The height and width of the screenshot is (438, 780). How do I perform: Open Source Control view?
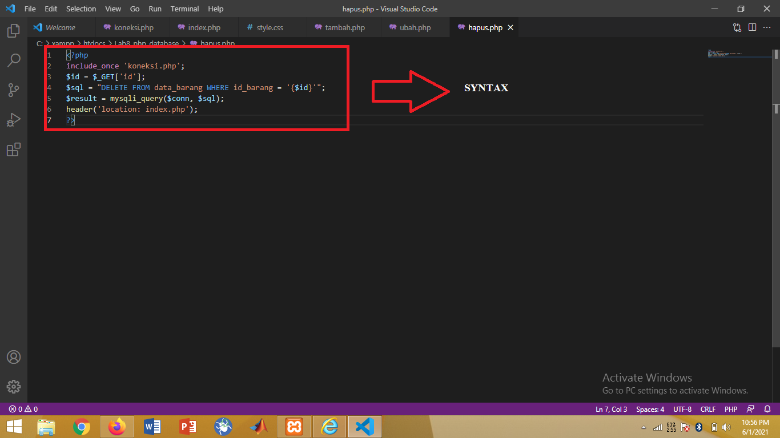pos(13,90)
